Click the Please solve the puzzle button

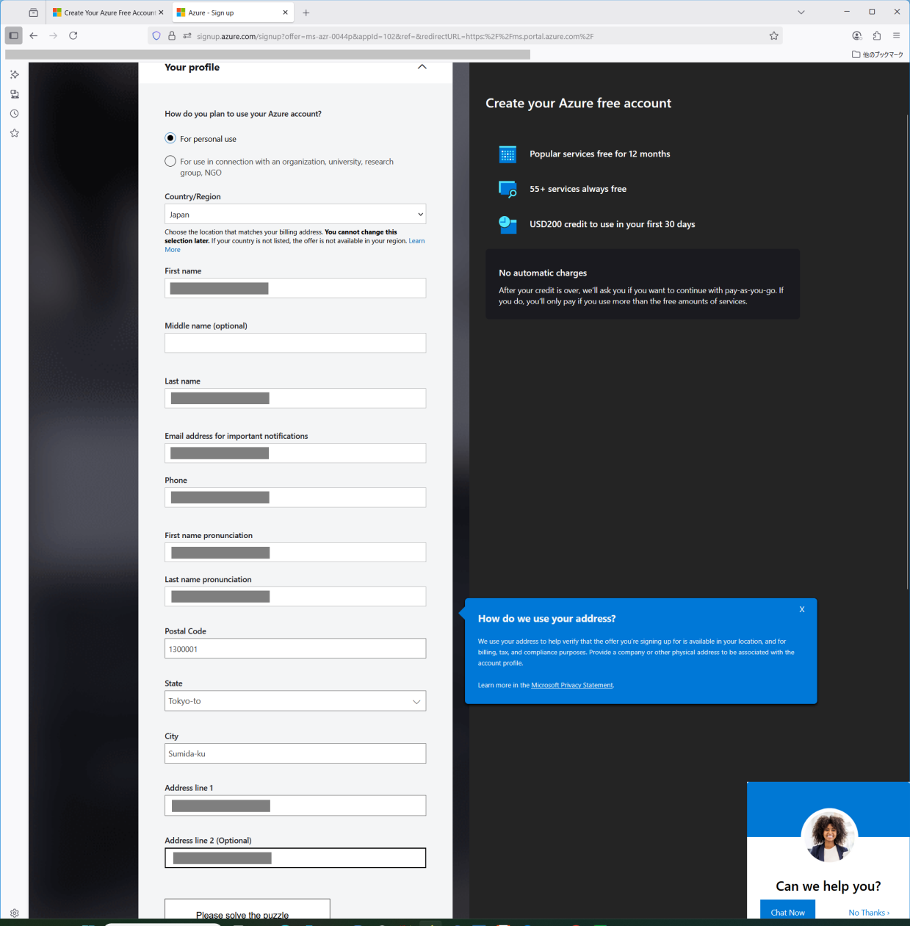click(247, 910)
